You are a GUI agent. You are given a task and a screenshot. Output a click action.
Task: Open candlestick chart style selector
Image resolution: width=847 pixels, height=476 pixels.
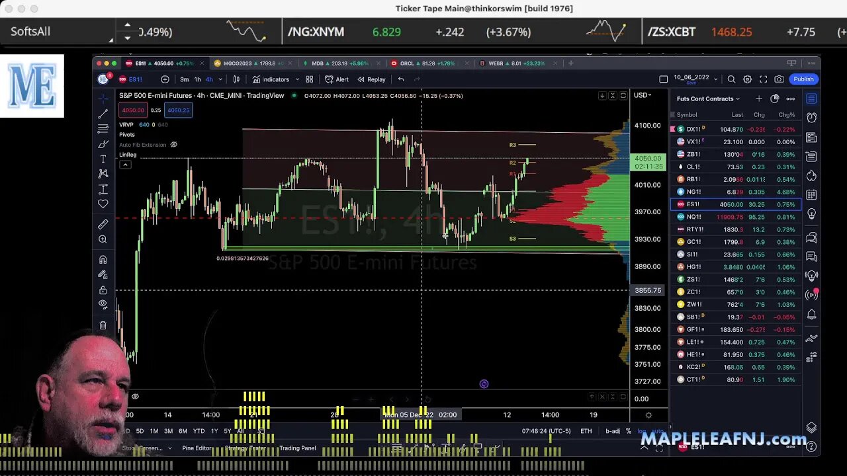[236, 79]
